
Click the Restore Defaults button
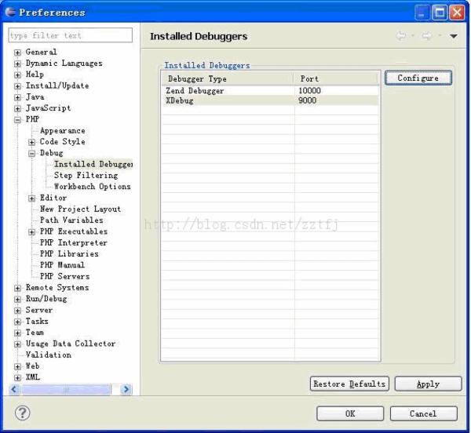click(x=349, y=384)
